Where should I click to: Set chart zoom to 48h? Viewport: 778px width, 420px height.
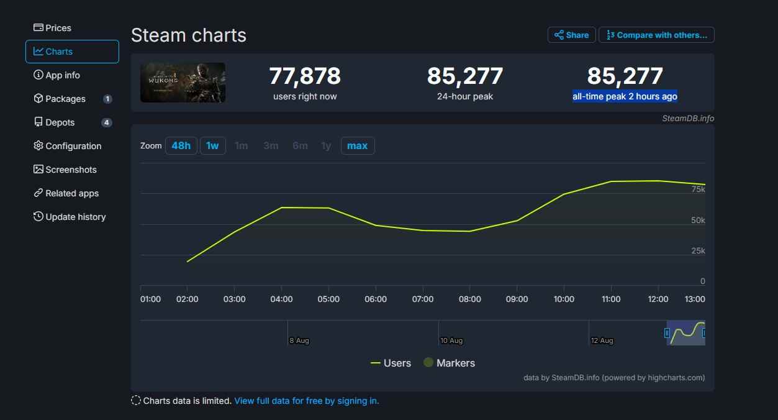[x=181, y=146]
